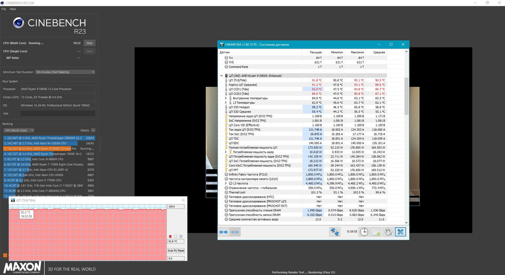Expand Потребляемая мощность ядер row
The height and width of the screenshot is (275, 505).
(x=226, y=152)
